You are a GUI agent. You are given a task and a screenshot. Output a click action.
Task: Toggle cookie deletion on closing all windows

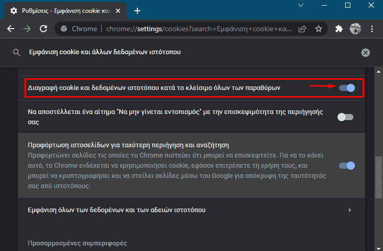(347, 88)
